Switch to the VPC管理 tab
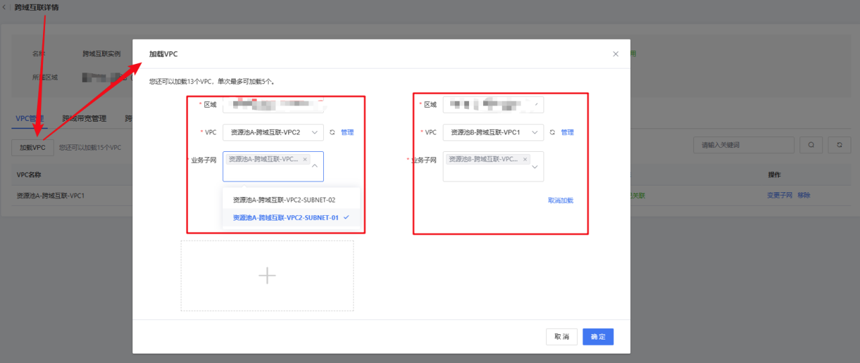Image resolution: width=860 pixels, height=363 pixels. pyautogui.click(x=29, y=118)
